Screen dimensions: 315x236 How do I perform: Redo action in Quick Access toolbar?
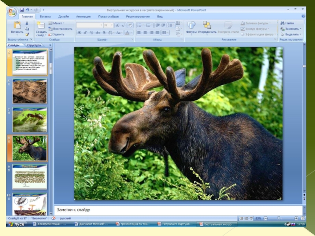pyautogui.click(x=36, y=10)
